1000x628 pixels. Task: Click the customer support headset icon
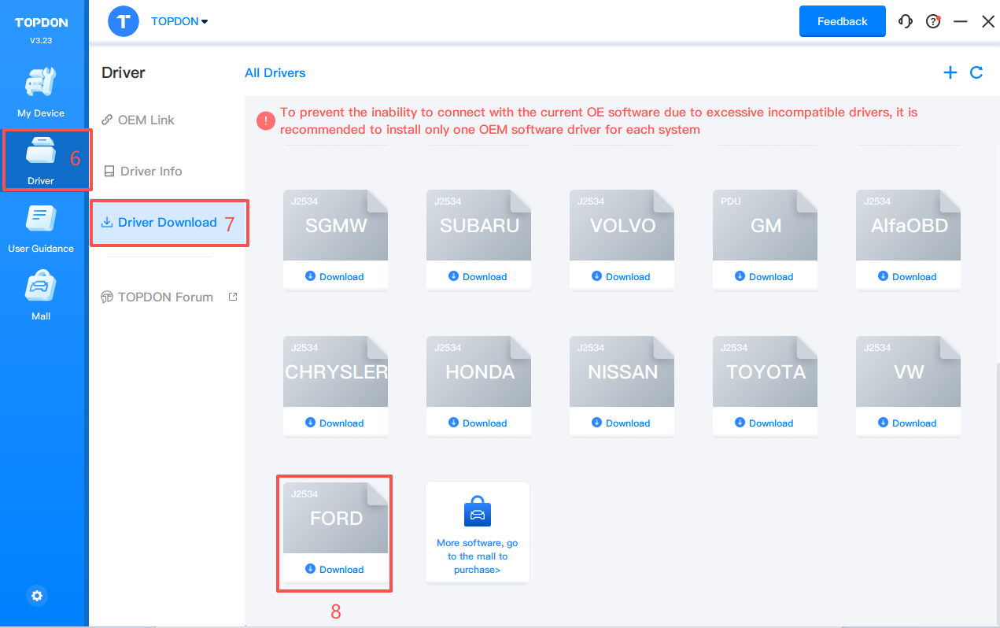(x=906, y=22)
